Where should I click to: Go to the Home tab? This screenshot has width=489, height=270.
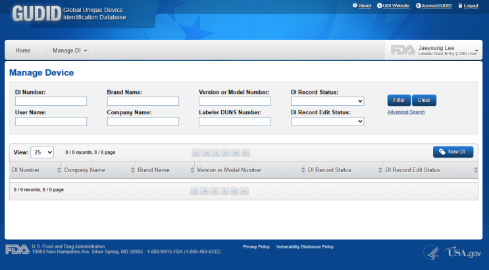(23, 51)
